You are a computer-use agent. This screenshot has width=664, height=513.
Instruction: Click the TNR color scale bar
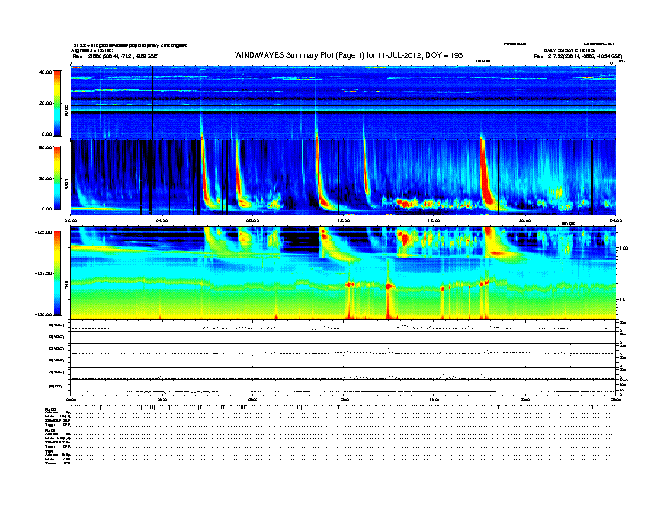point(57,273)
